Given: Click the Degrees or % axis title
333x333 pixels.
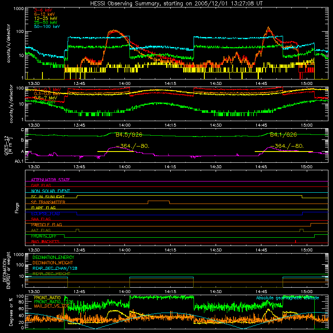Looking at the screenshot, I should [x=11, y=312].
